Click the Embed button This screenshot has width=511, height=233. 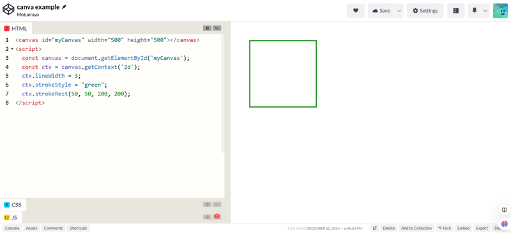pos(463,228)
